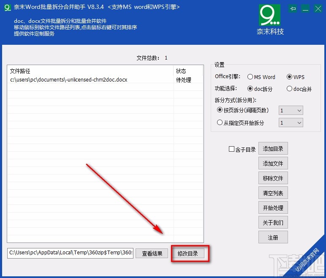The width and height of the screenshot is (326, 278).
Task: Click the 修改目录 button
Action: point(188,253)
